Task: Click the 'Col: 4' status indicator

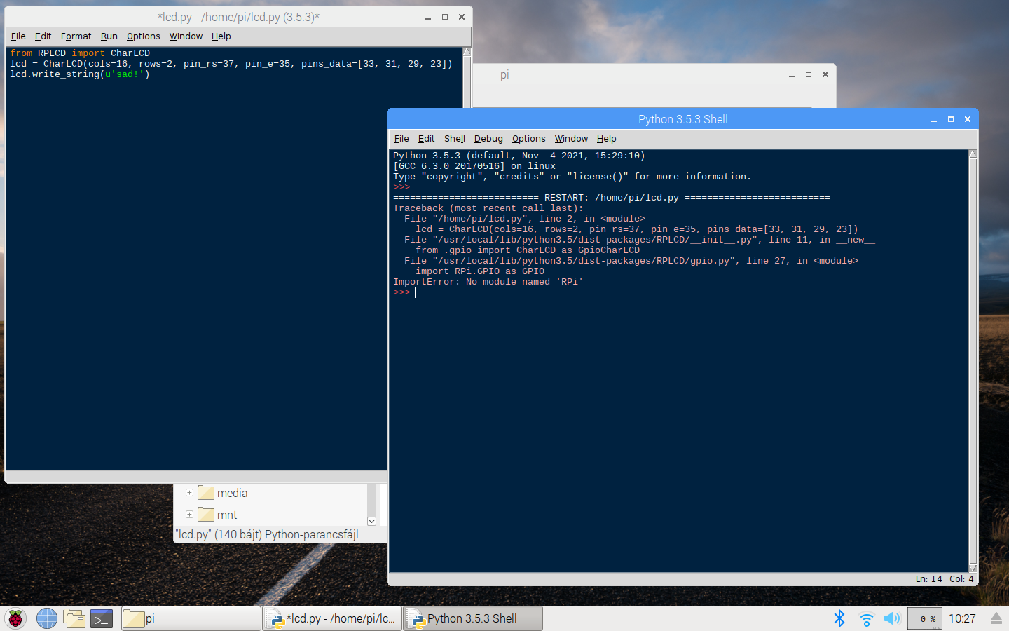Action: pyautogui.click(x=961, y=579)
